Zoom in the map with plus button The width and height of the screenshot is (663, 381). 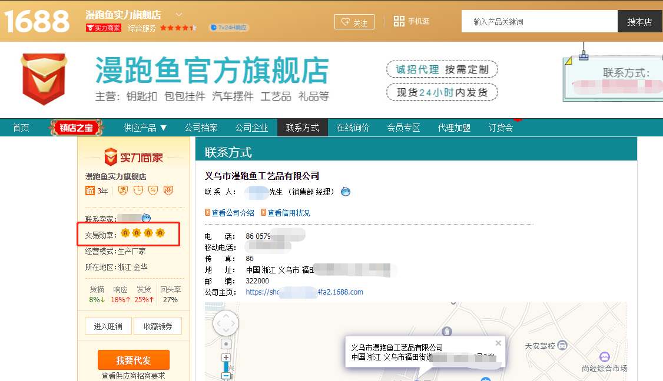pyautogui.click(x=226, y=357)
